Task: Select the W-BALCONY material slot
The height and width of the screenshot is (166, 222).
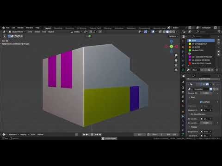Action: (x=201, y=50)
